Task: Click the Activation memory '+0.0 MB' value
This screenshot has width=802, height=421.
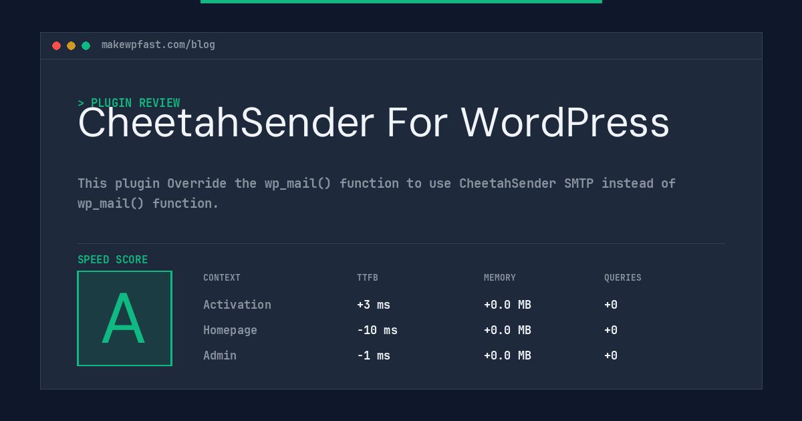Action: click(x=507, y=305)
